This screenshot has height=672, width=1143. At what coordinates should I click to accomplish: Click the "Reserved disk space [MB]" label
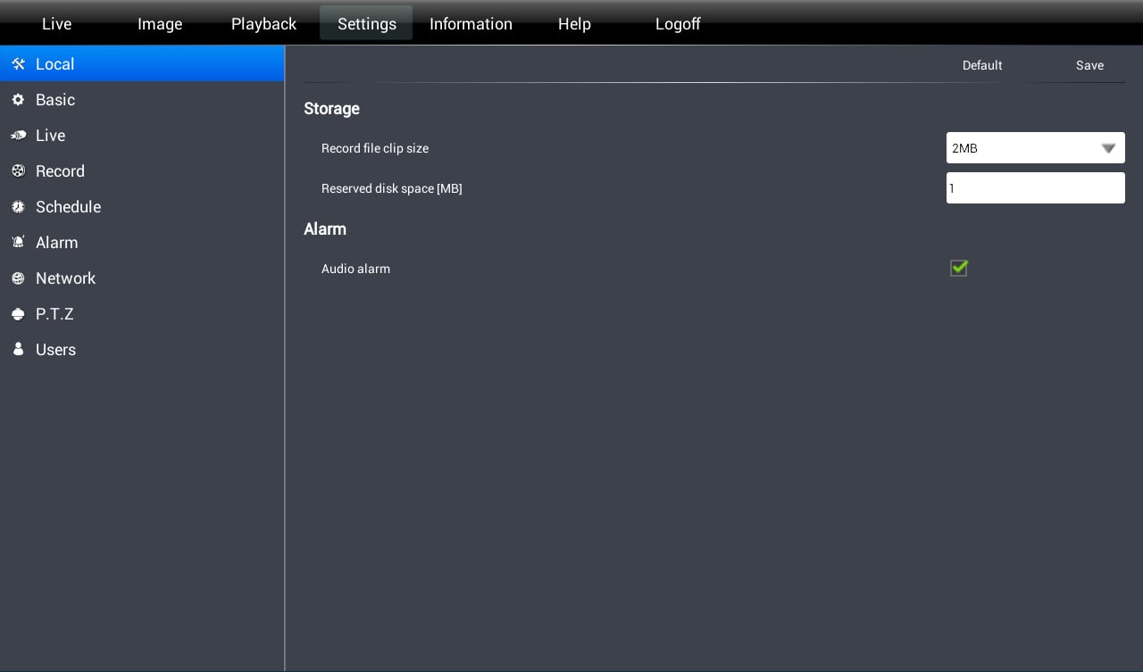click(392, 188)
